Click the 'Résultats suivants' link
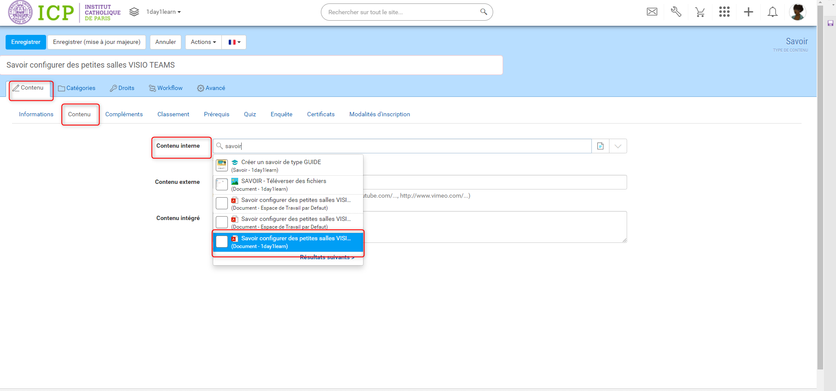Screen dimensions: 836x391 [327, 258]
